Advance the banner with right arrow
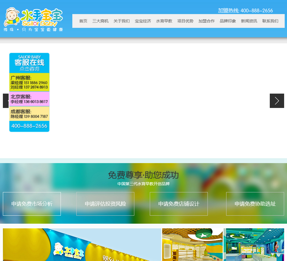 (277, 101)
